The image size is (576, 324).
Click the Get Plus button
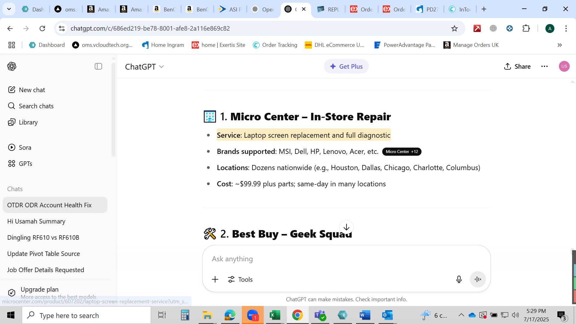pos(346,66)
